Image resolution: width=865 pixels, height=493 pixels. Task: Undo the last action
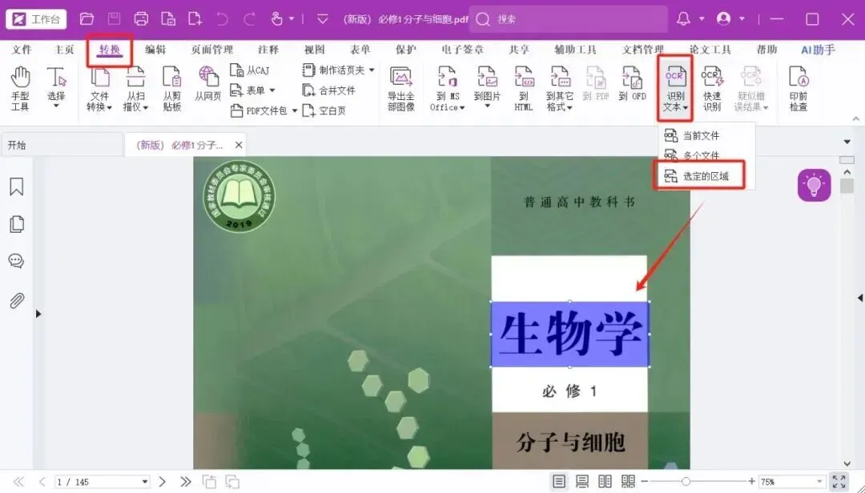[223, 19]
